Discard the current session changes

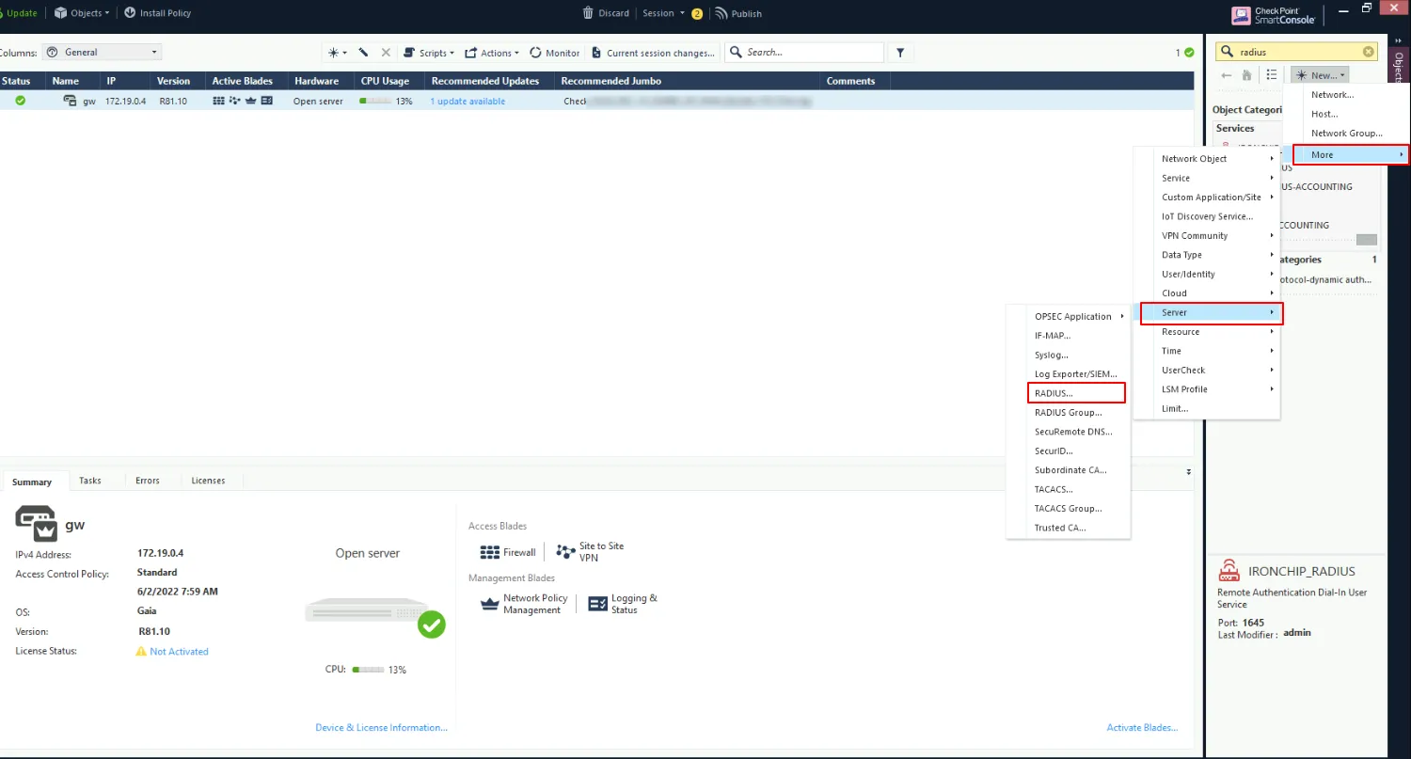[x=606, y=13]
